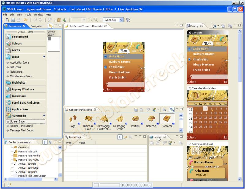The image size is (245, 189).
Task: Toggle checkbox under Messaging Centre M... icon
Action: [x=111, y=124]
